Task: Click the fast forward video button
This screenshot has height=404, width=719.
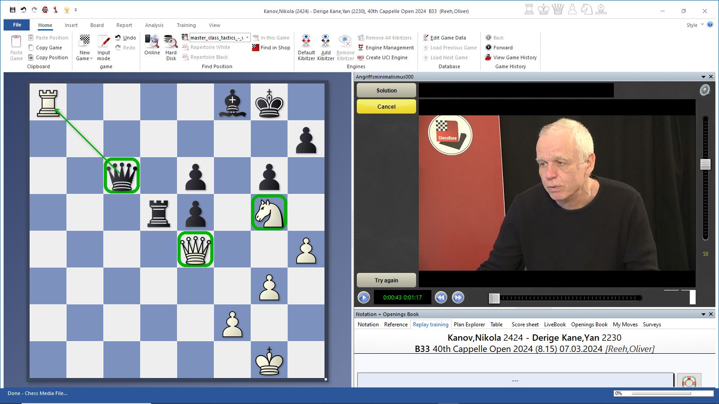Action: (x=458, y=297)
